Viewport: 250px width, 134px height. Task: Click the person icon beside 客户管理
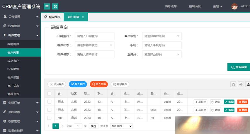pyautogui.click(x=5, y=35)
